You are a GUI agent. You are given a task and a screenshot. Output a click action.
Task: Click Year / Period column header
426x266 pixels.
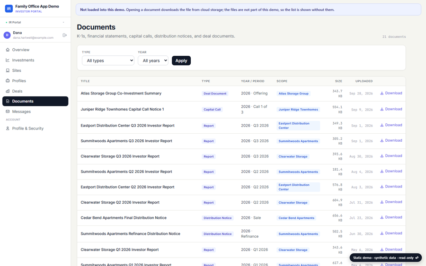pos(252,81)
